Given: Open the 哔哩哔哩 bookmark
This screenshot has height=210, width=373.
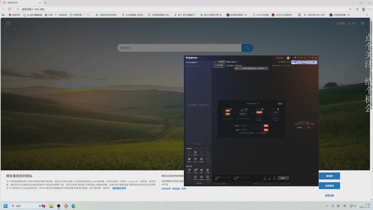Looking at the screenshot, I should pyautogui.click(x=80, y=15).
